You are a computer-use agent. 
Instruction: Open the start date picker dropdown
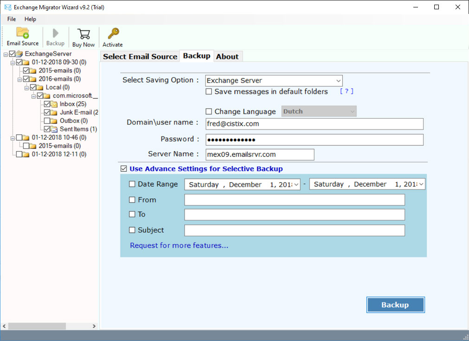tap(296, 185)
